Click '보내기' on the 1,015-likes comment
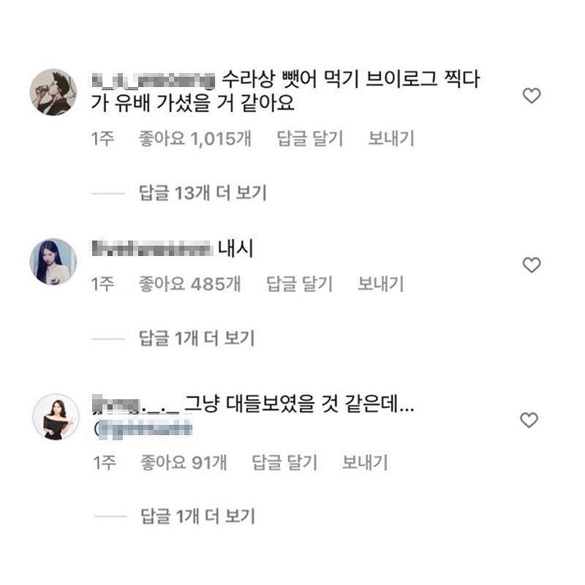The image size is (585, 585). 391,139
